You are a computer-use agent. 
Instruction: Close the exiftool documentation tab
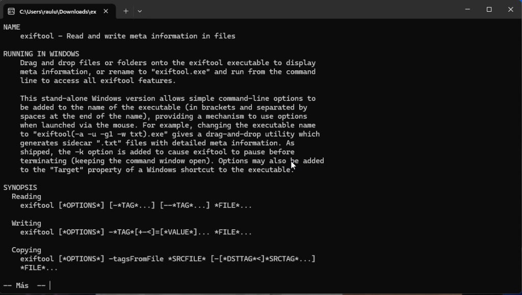pyautogui.click(x=106, y=10)
